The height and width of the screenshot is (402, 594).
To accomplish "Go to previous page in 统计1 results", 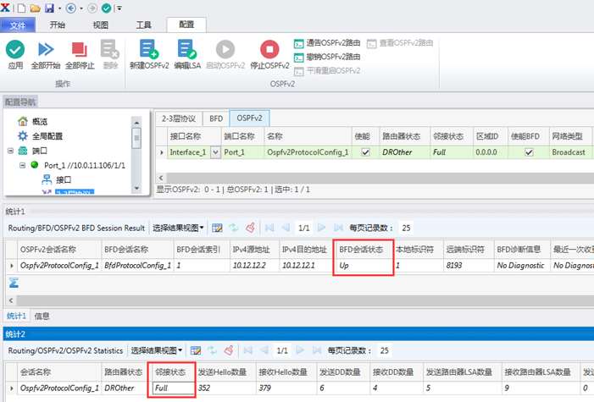I will pyautogui.click(x=286, y=228).
